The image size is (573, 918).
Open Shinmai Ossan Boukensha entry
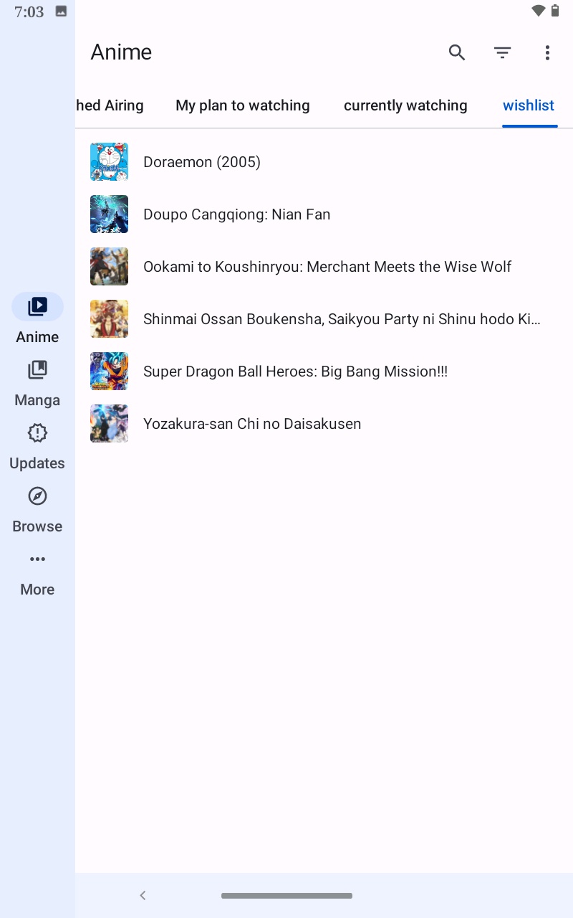pyautogui.click(x=324, y=319)
